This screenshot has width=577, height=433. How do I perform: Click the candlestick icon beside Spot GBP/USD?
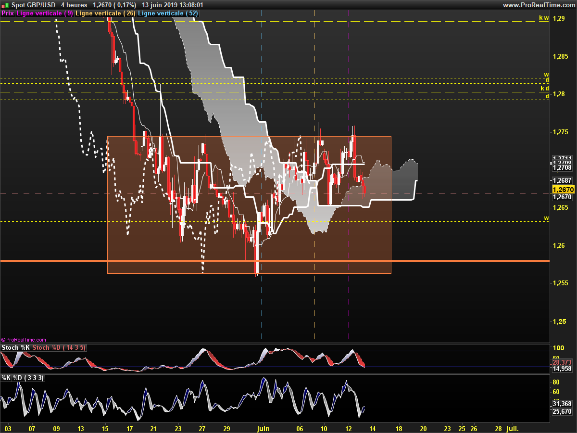tap(5, 5)
